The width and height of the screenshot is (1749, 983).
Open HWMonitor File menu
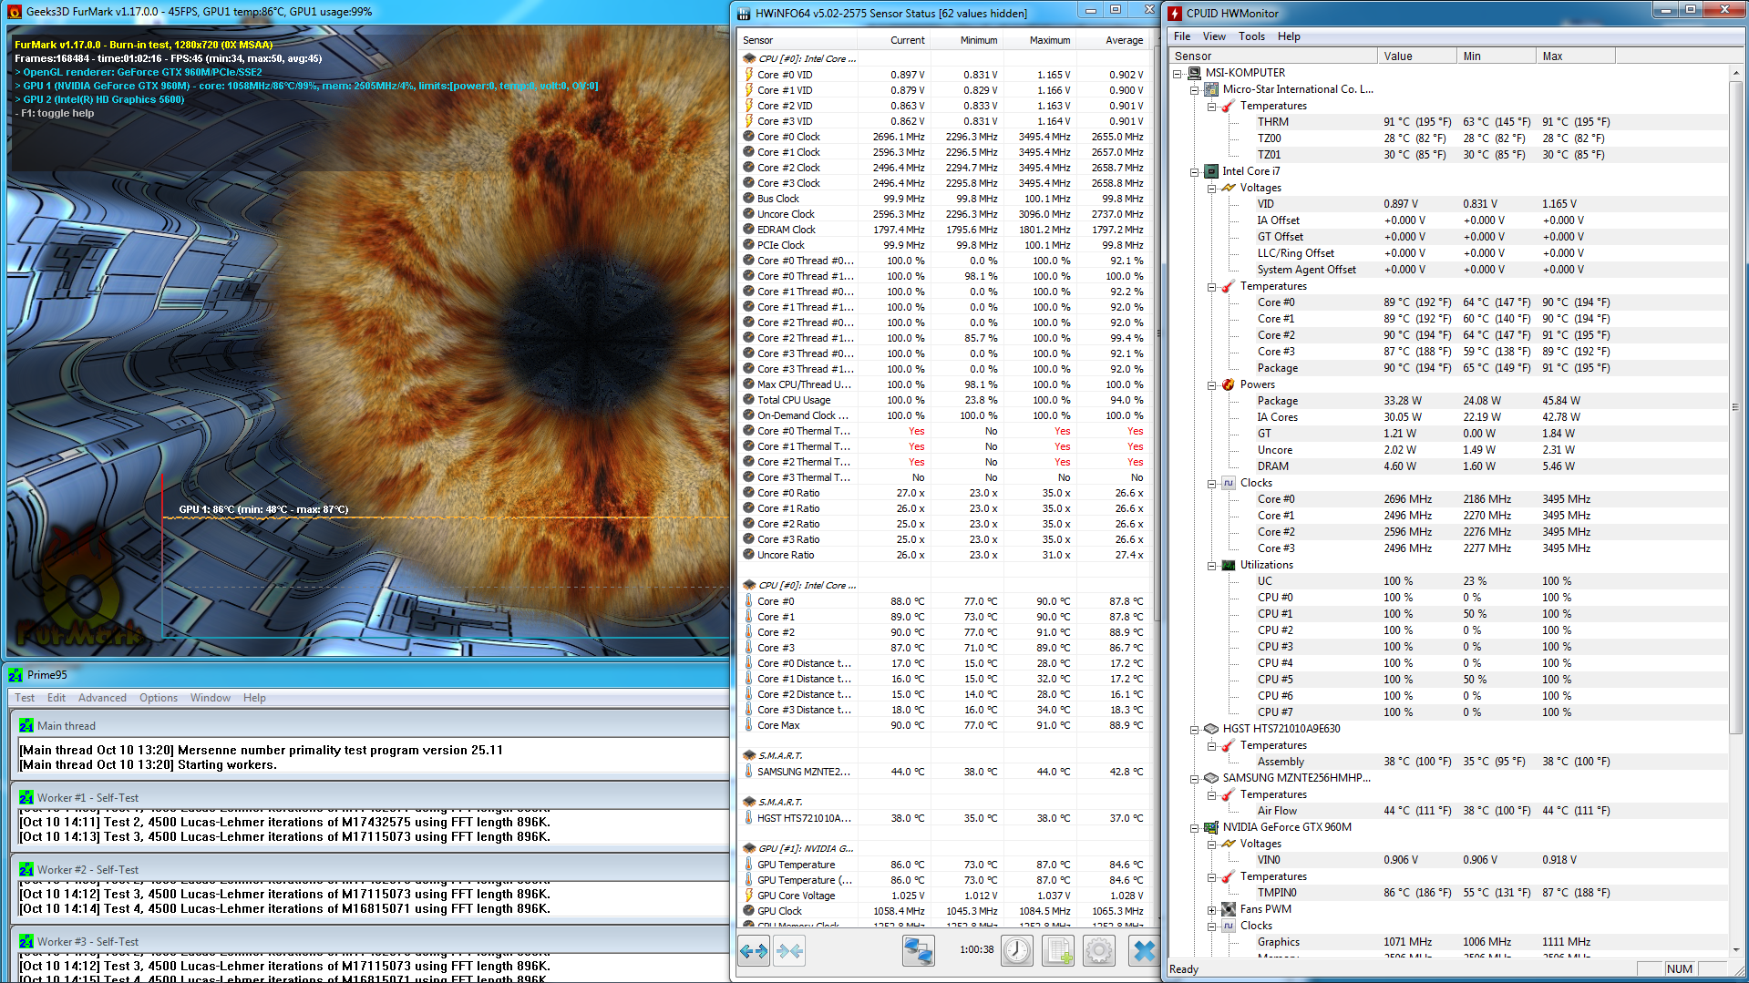1182,36
